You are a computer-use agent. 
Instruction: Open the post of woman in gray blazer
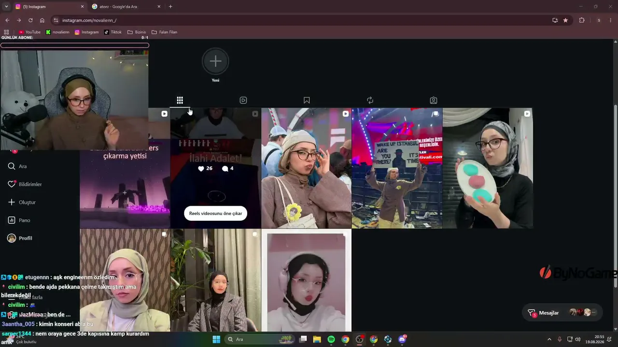[215, 280]
